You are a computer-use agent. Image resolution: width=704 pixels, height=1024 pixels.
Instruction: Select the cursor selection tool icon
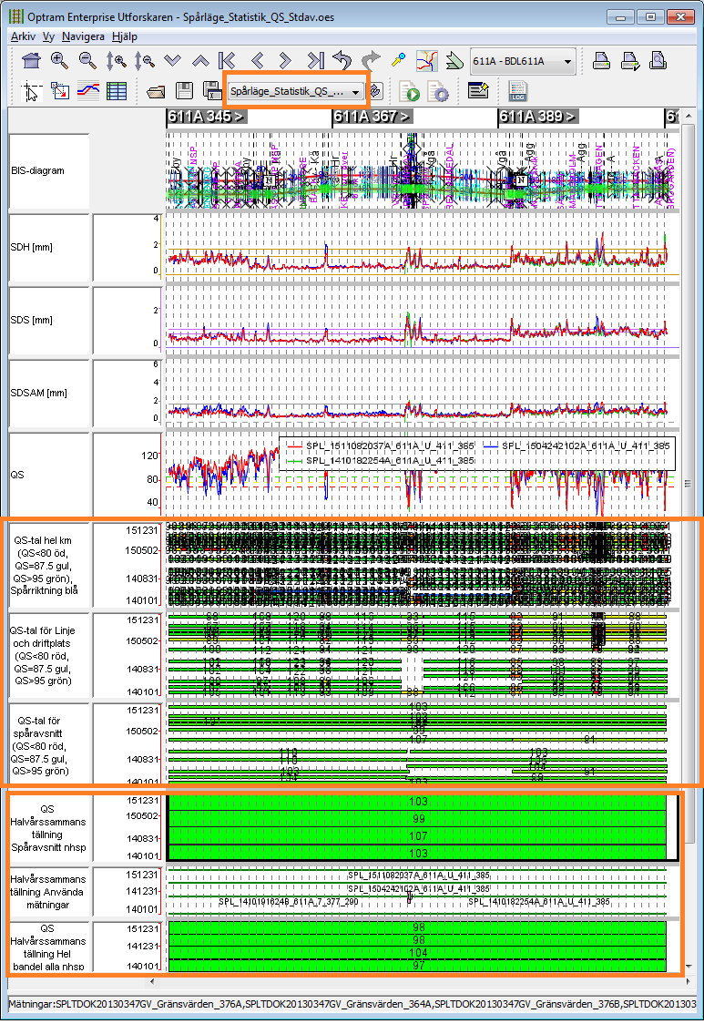pos(31,91)
